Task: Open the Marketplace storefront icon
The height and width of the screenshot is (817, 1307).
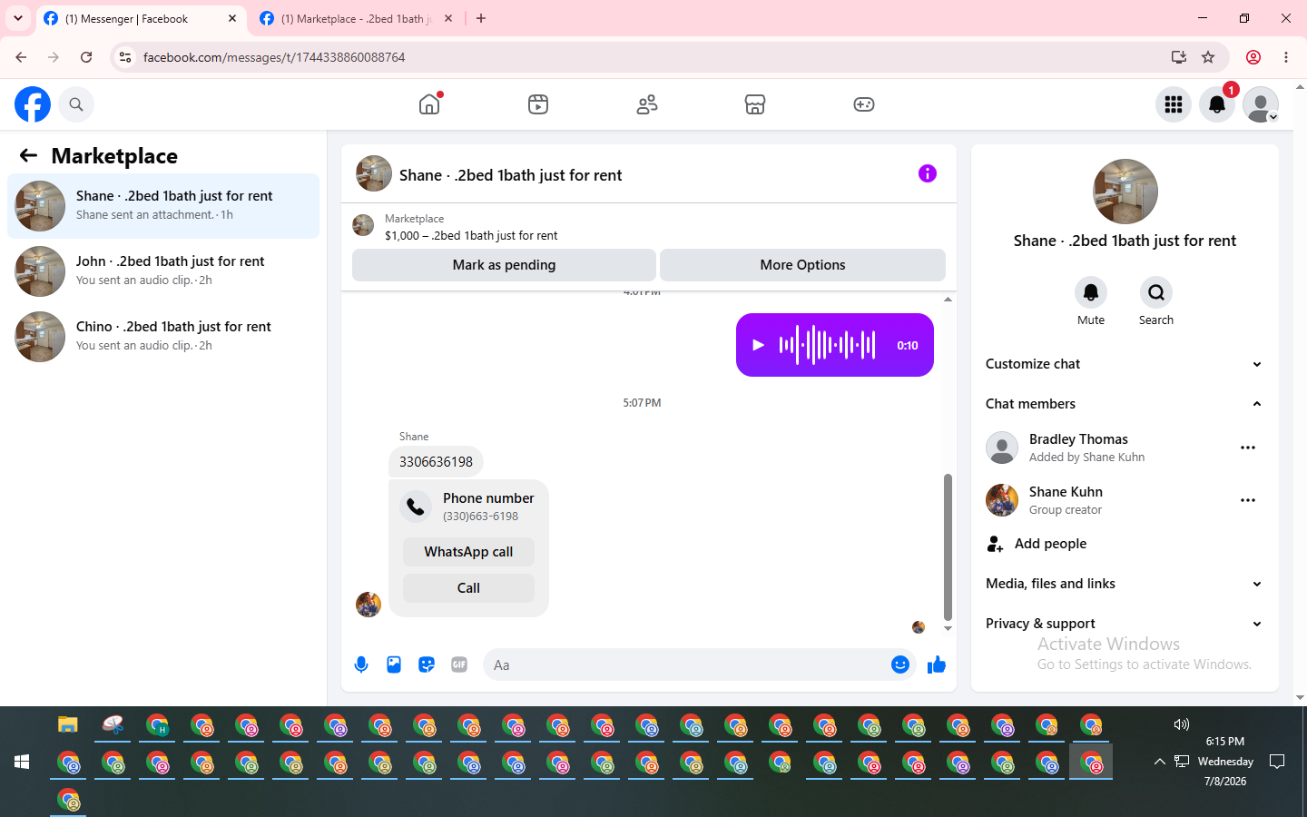Action: 755,104
